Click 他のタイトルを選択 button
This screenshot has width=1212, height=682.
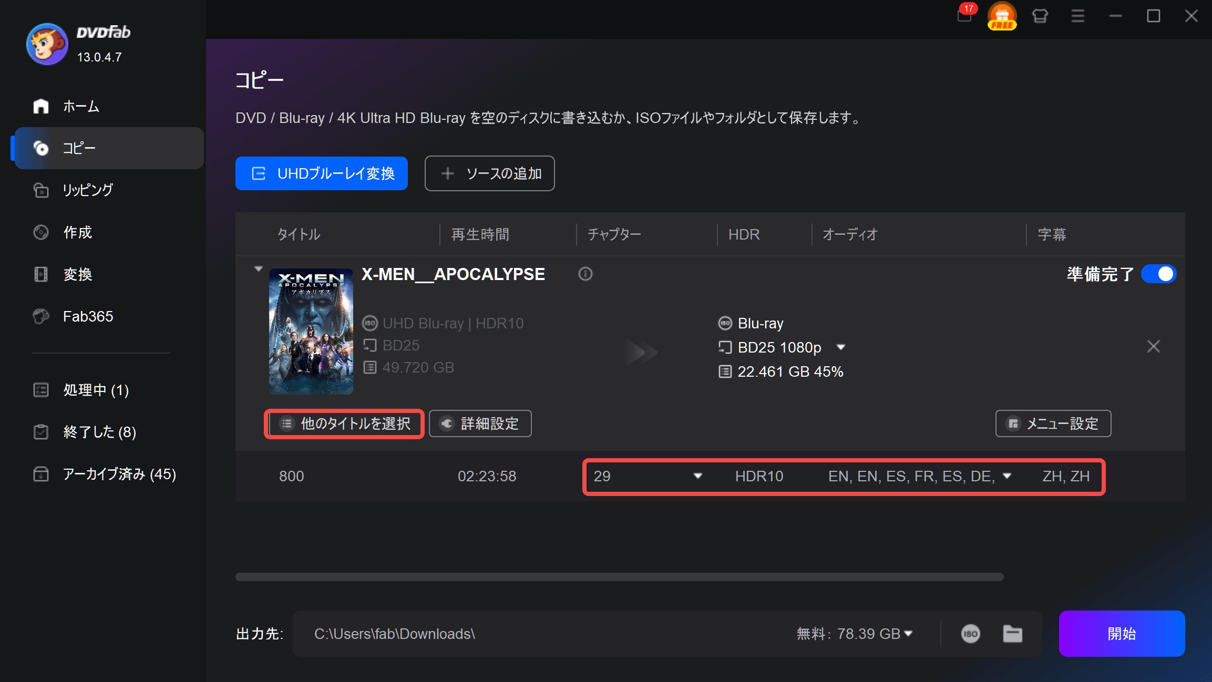pos(344,423)
